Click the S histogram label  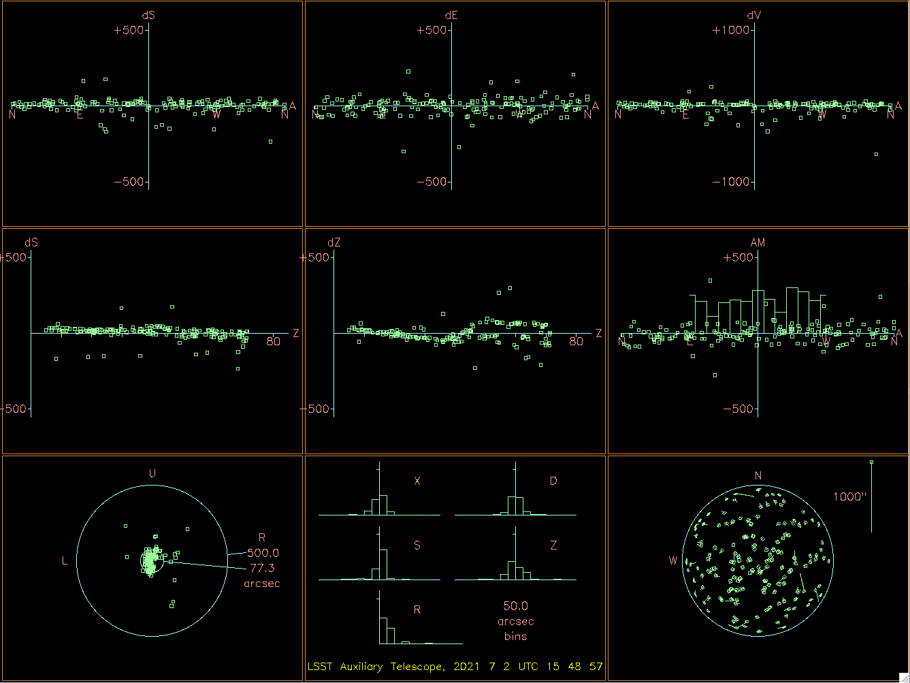point(417,545)
